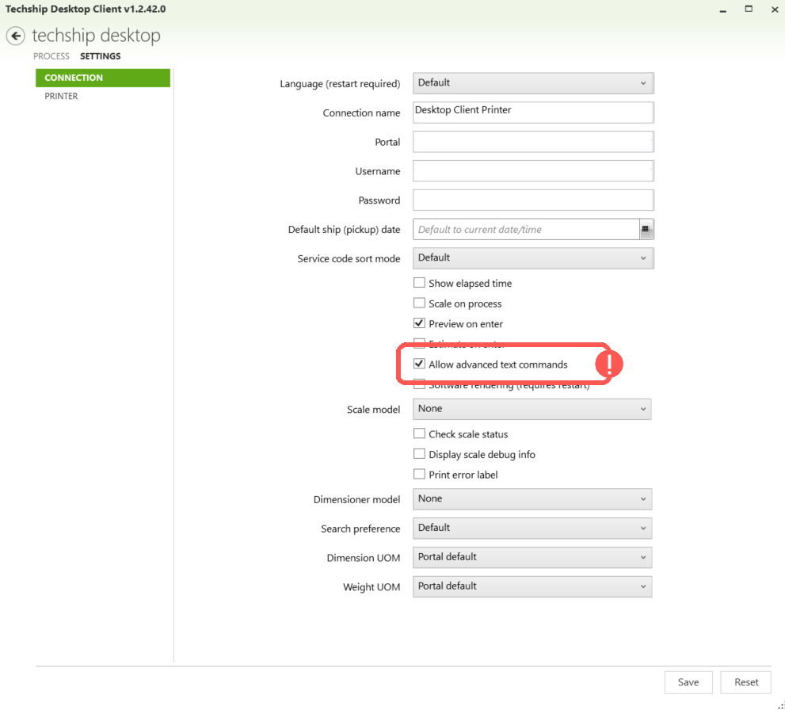
Task: Choose a Dimension UOM option
Action: (x=532, y=557)
